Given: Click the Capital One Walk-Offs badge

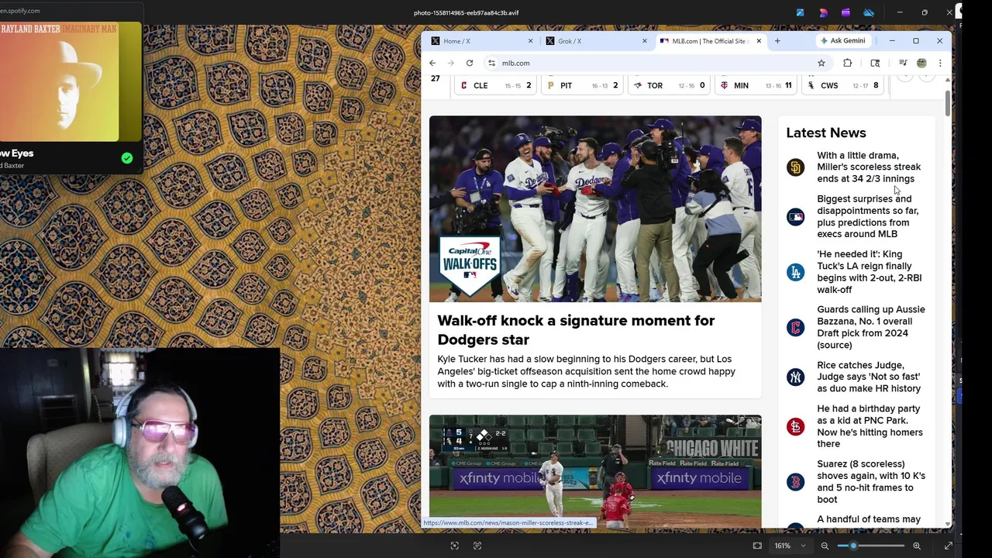Looking at the screenshot, I should (x=470, y=266).
